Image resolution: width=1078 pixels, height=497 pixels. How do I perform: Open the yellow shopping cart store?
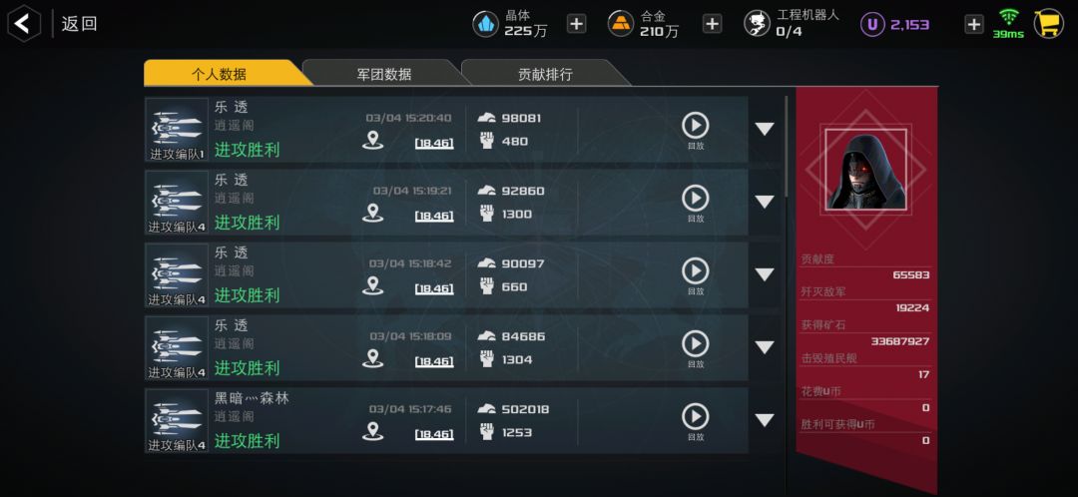(x=1048, y=24)
